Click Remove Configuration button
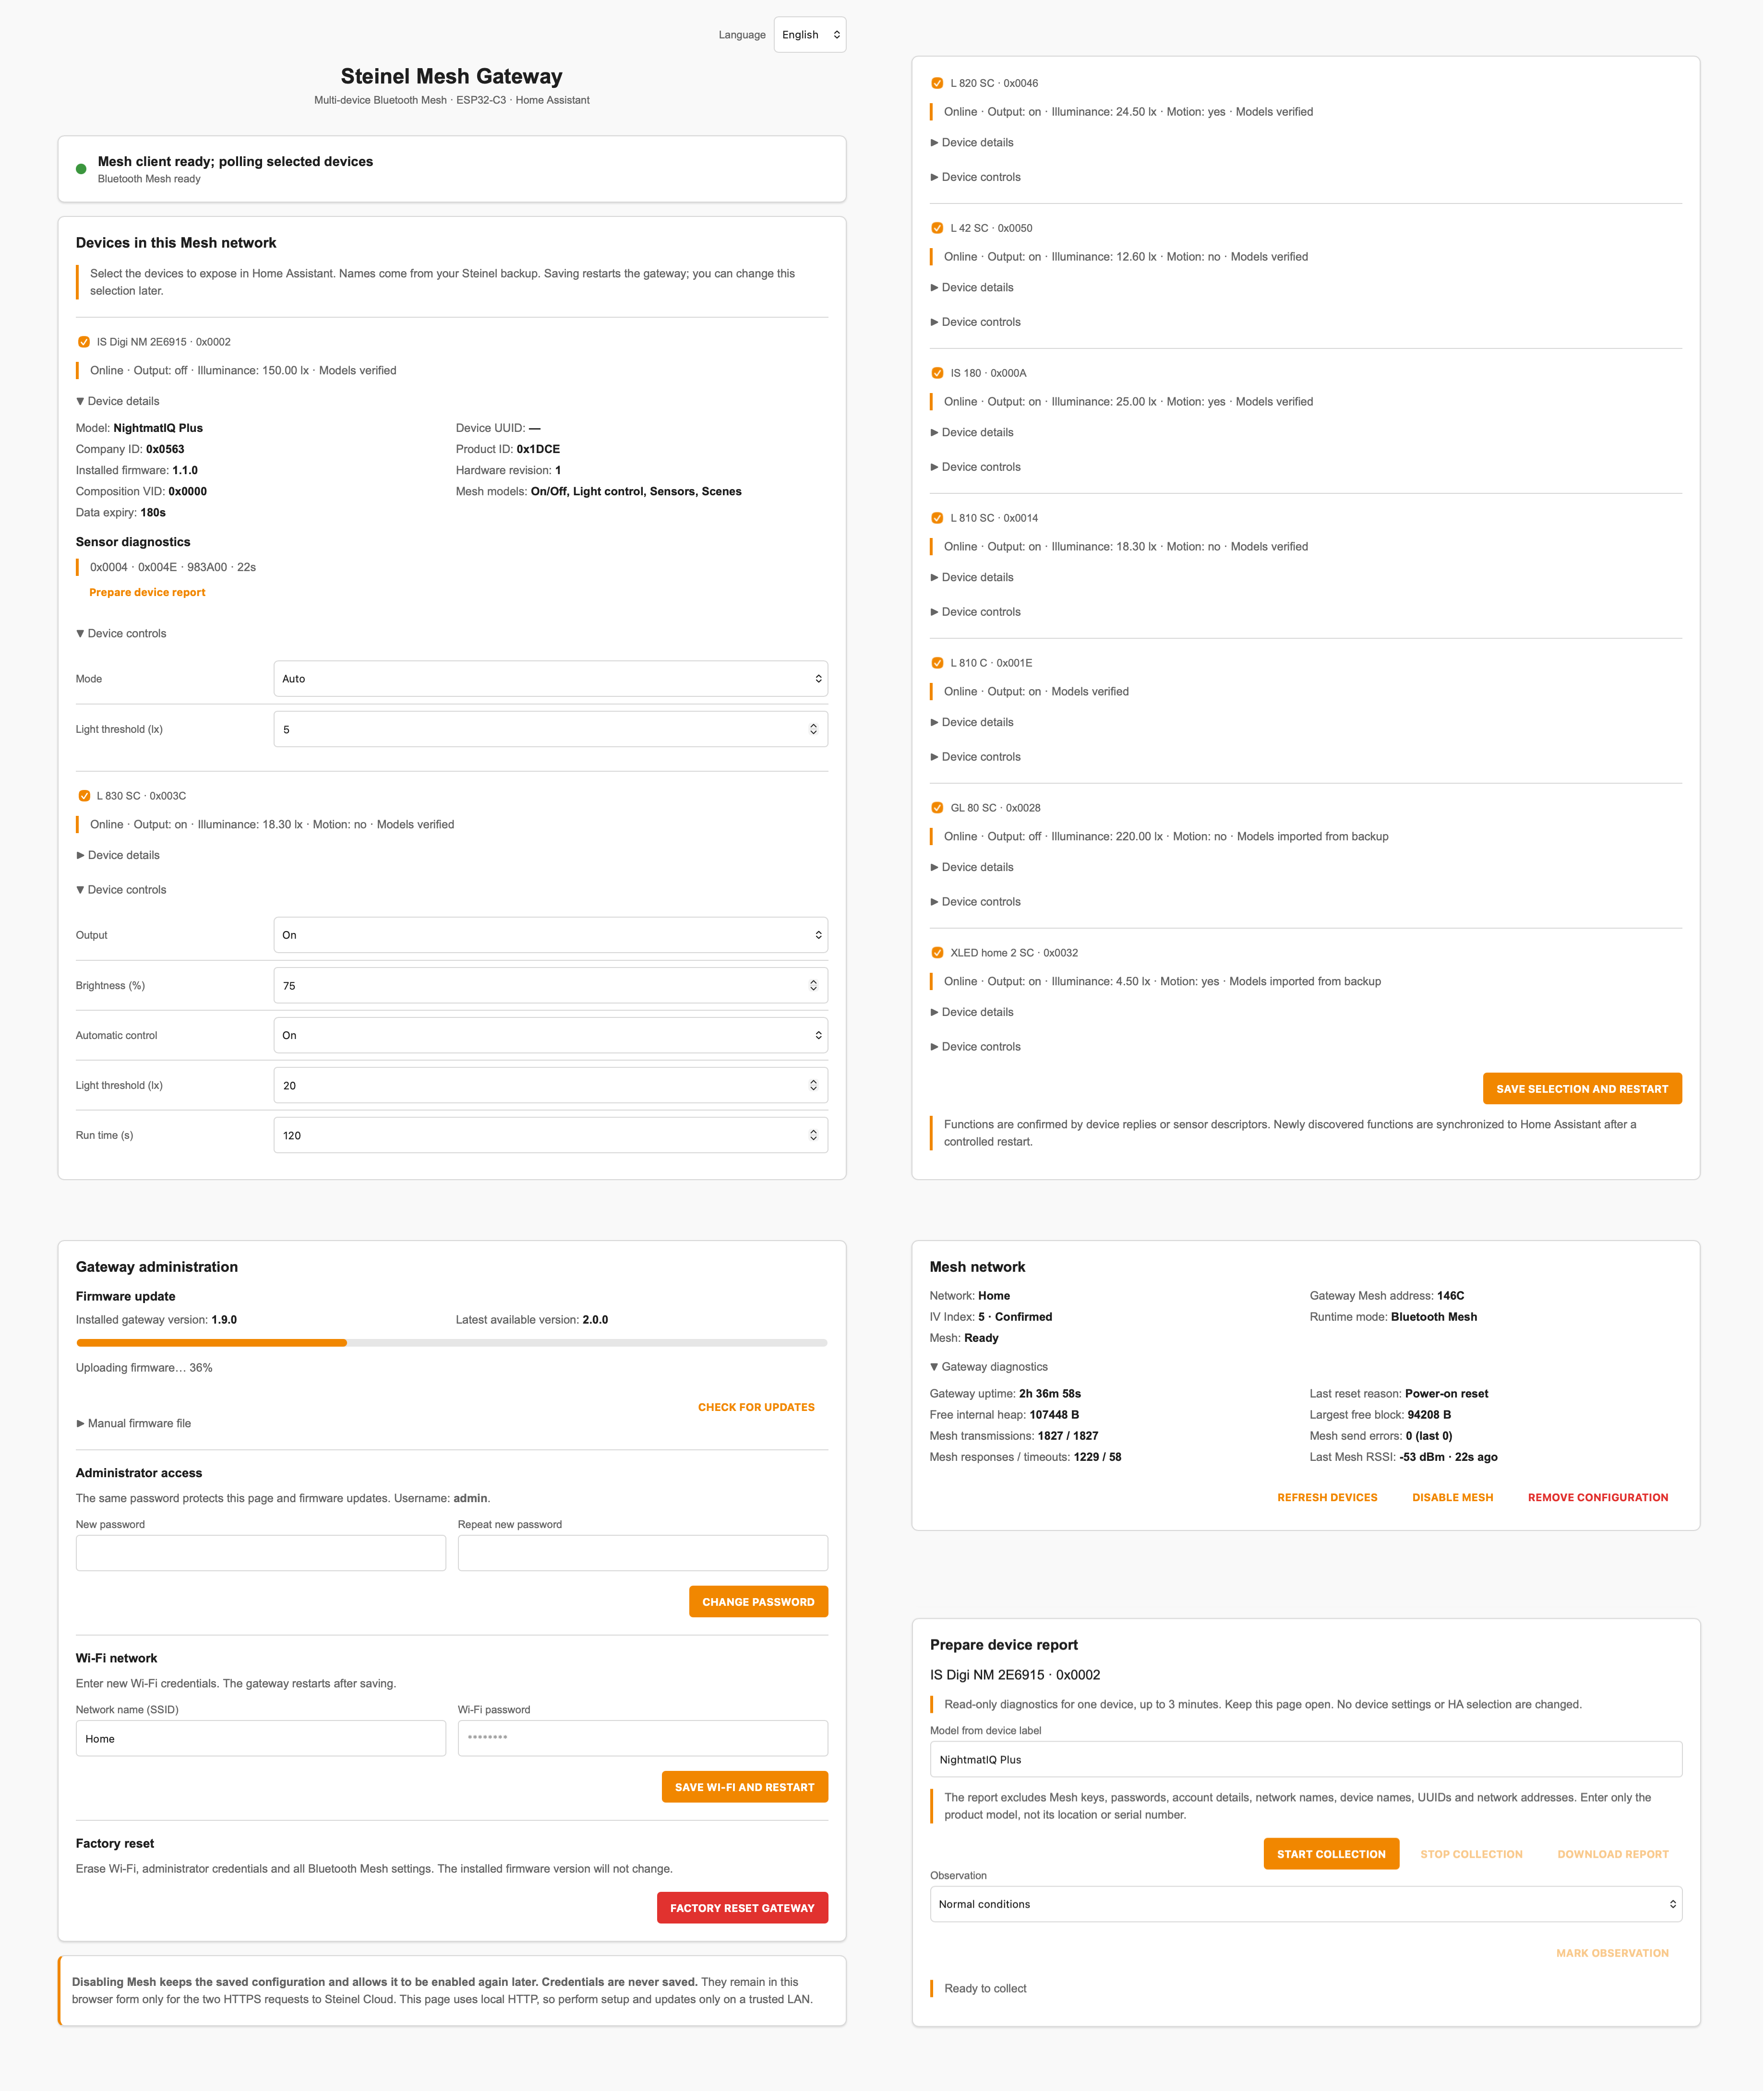Image resolution: width=1764 pixels, height=2091 pixels. [1598, 1497]
